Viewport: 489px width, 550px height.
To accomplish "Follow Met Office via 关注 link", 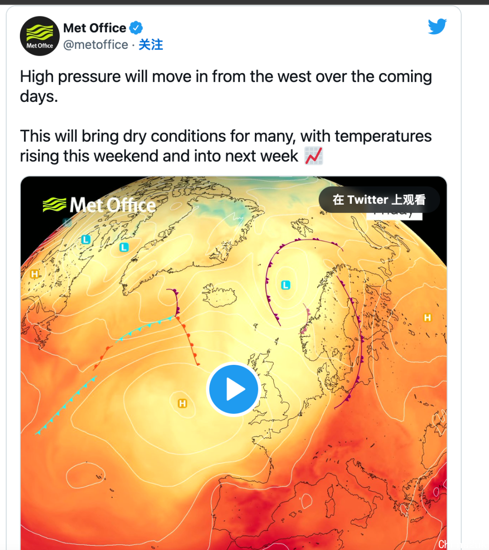I will tap(151, 45).
